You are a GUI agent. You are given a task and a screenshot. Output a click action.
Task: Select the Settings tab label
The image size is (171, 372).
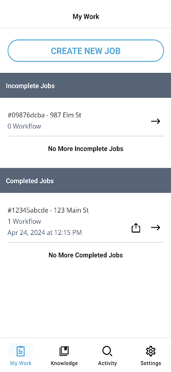click(x=151, y=363)
